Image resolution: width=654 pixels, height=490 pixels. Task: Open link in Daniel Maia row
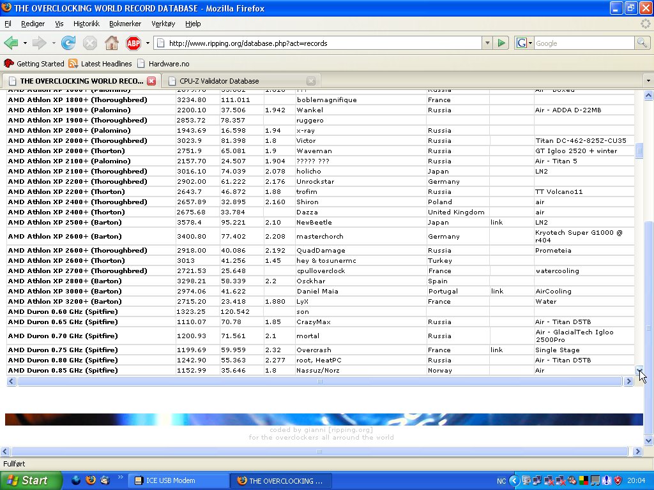click(497, 291)
